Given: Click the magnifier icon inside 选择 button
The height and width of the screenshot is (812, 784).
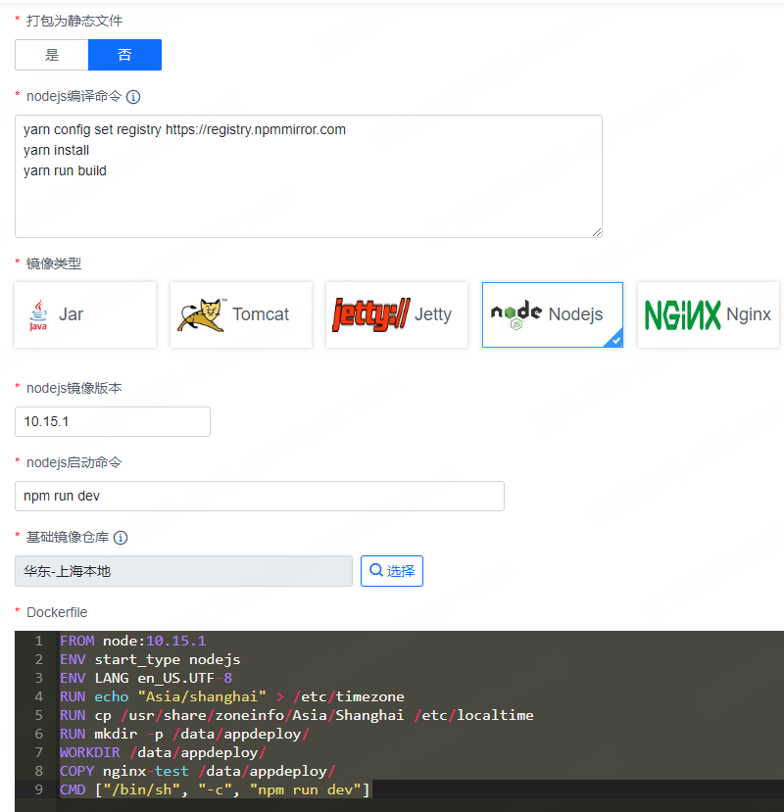Looking at the screenshot, I should [x=378, y=570].
